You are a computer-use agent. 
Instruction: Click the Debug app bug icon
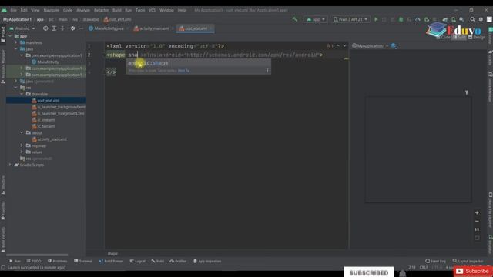pos(401,19)
